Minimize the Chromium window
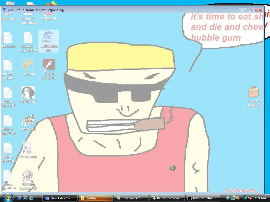This screenshot has width=270, height=202. tap(243, 10)
